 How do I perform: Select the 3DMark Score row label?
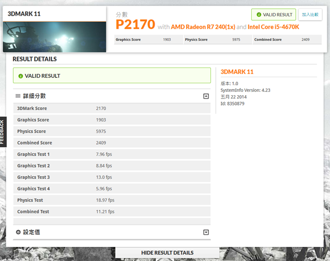pyautogui.click(x=32, y=108)
